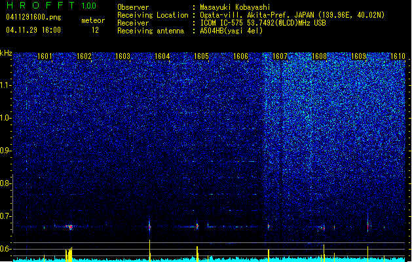Click the kHz axis unit label

pos(6,53)
